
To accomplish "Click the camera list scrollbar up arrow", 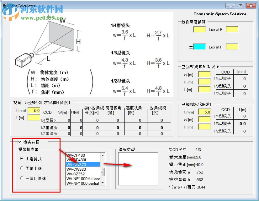I will (x=103, y=155).
